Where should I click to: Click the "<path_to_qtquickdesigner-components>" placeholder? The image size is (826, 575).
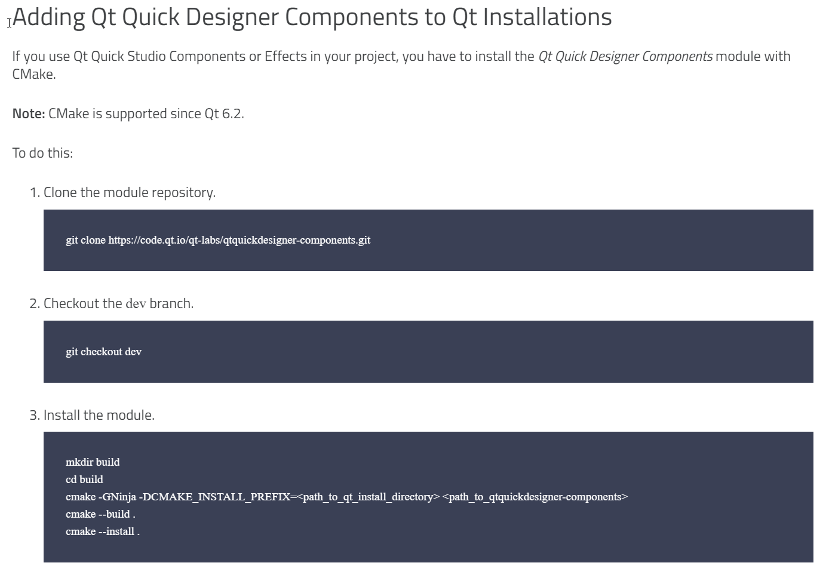pyautogui.click(x=535, y=497)
